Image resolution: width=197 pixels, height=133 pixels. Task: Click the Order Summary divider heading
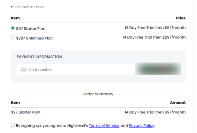click(98, 94)
